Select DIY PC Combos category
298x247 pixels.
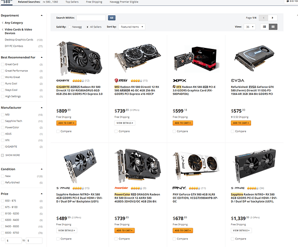pos(14,46)
